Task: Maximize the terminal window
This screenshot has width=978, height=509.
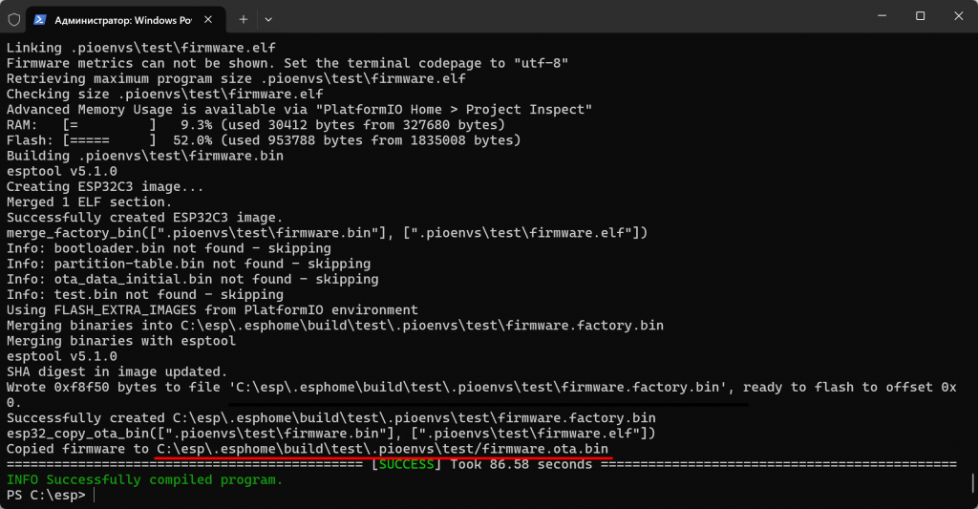Action: [x=920, y=16]
